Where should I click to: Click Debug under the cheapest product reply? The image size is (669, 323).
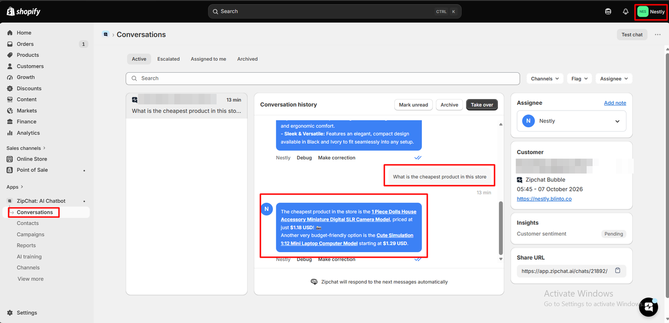(x=304, y=259)
